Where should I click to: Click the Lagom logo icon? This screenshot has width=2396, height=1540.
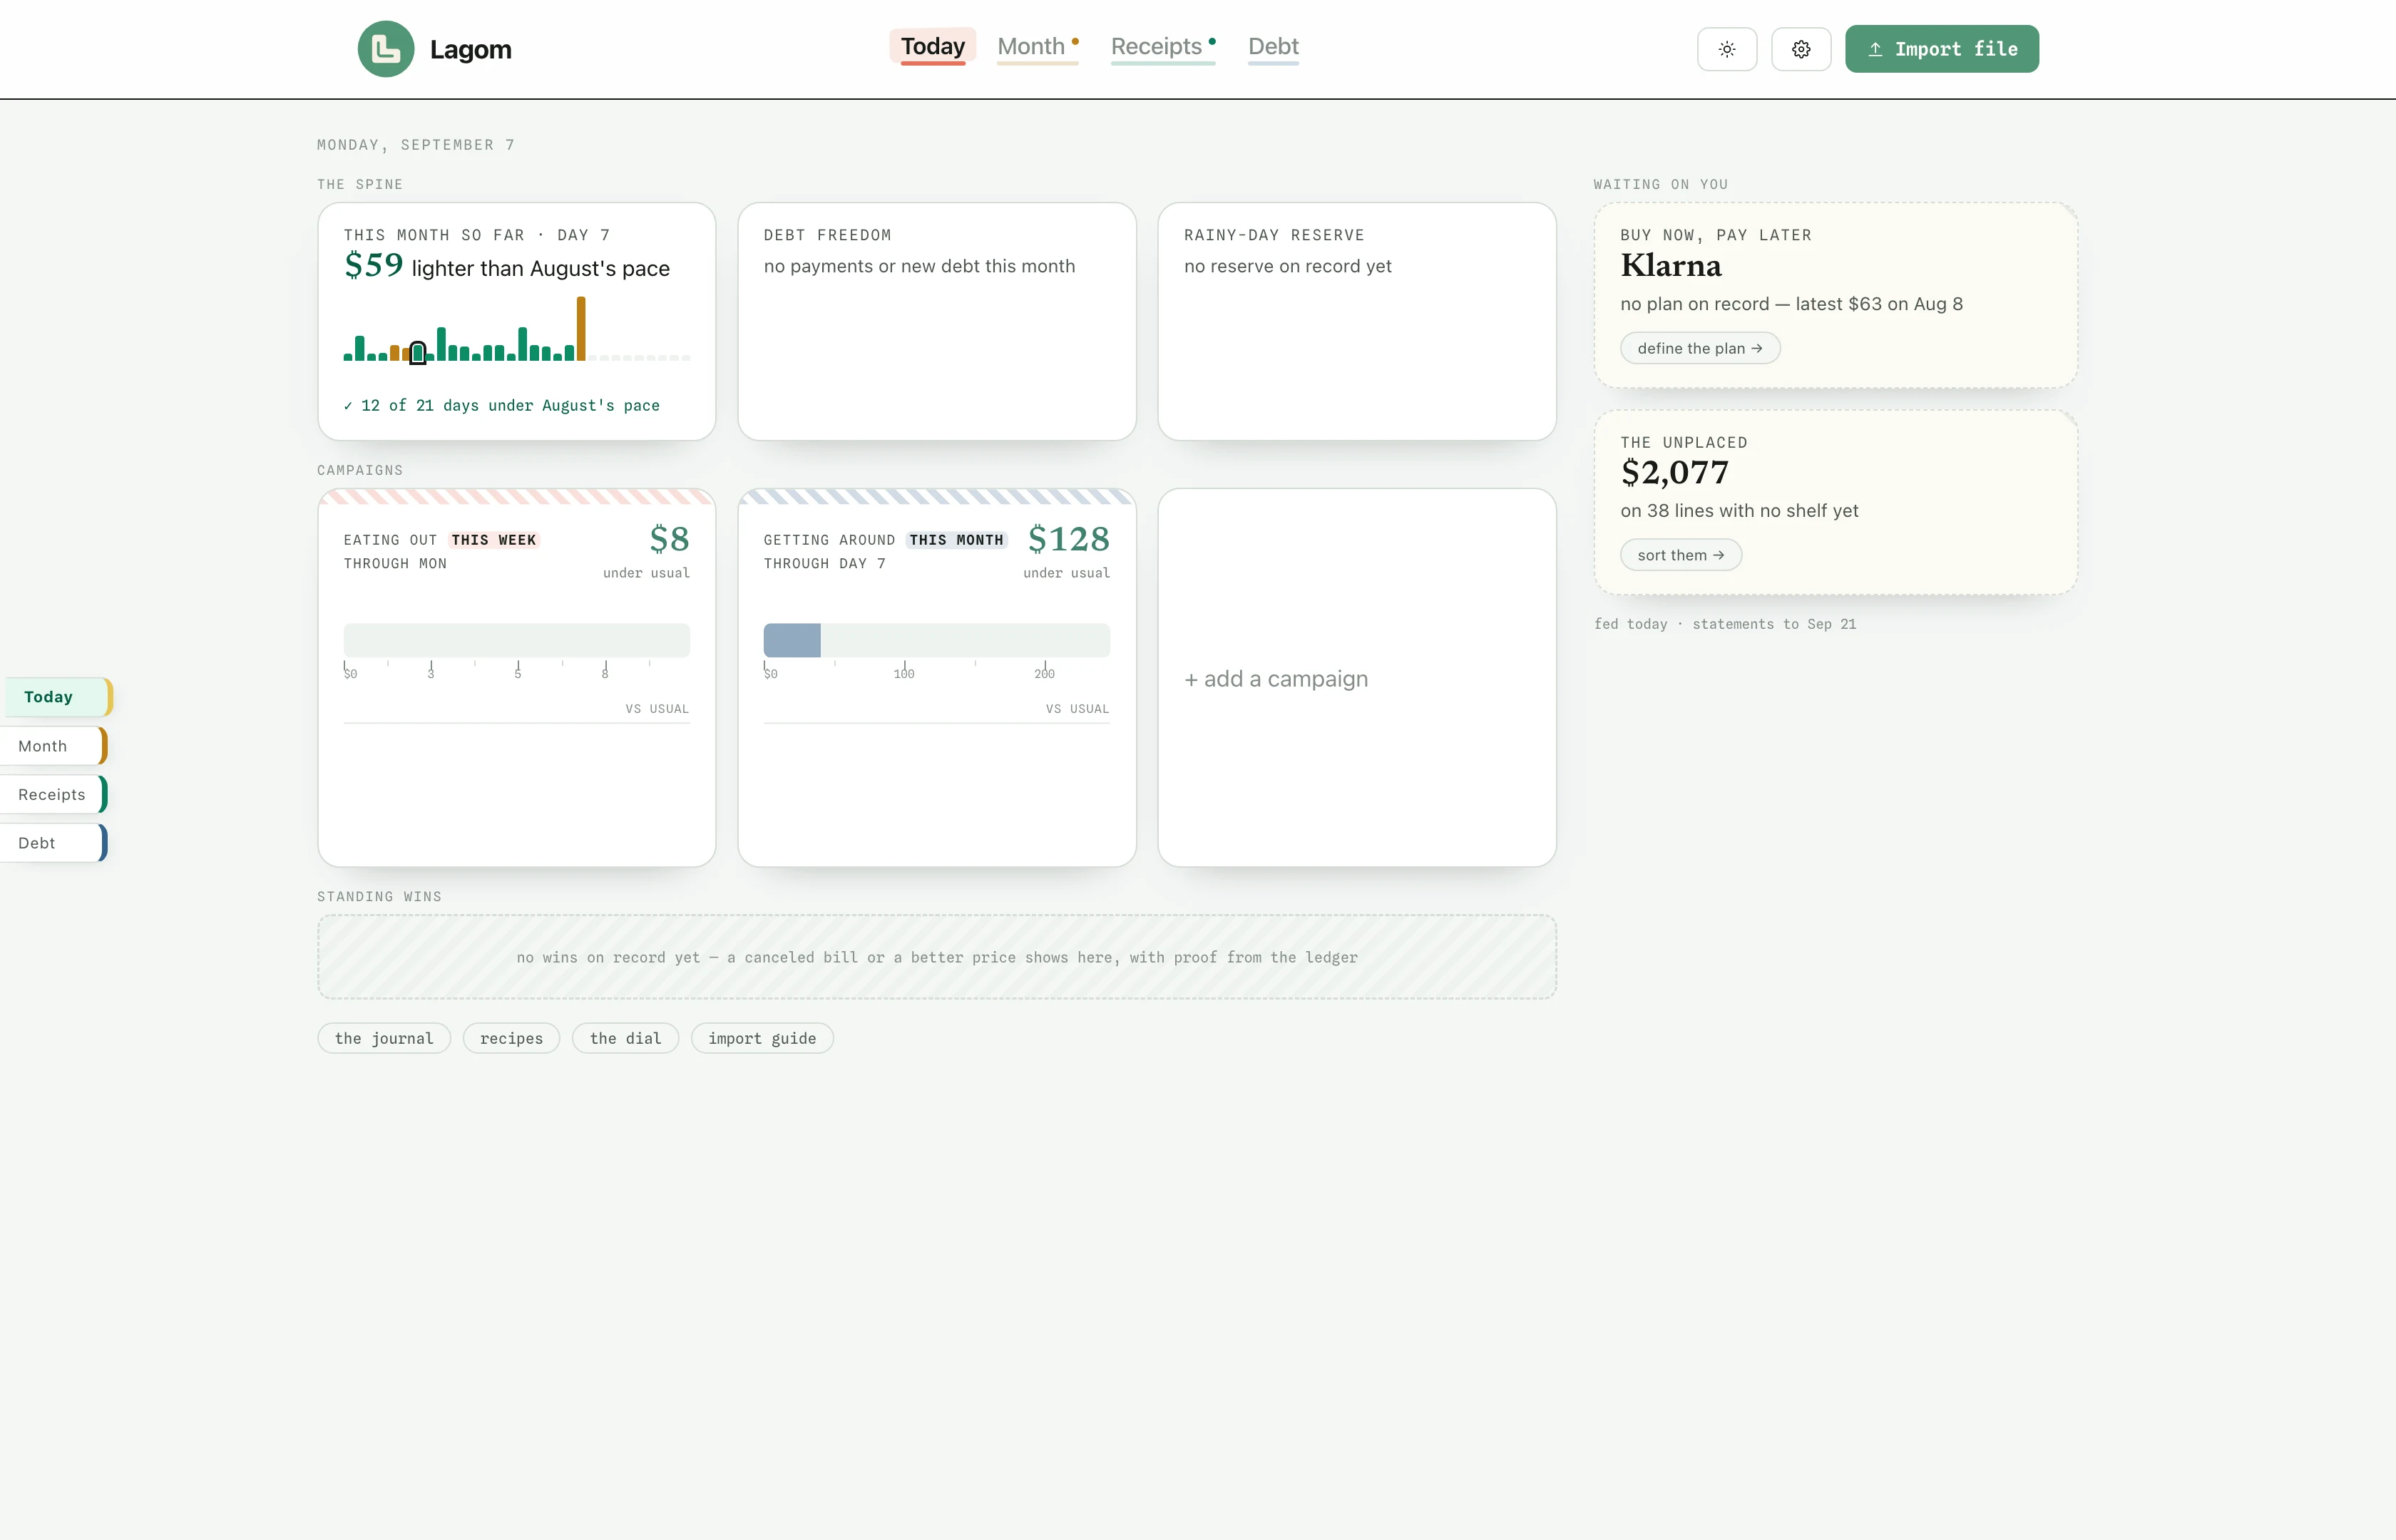click(x=386, y=49)
